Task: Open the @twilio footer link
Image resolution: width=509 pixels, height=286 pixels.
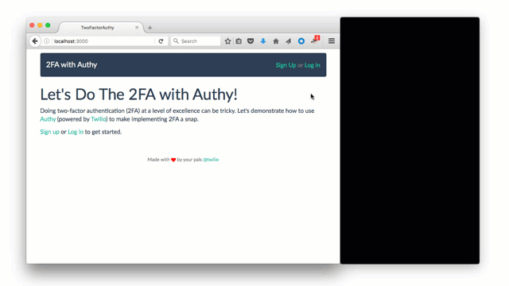Action: 211,160
